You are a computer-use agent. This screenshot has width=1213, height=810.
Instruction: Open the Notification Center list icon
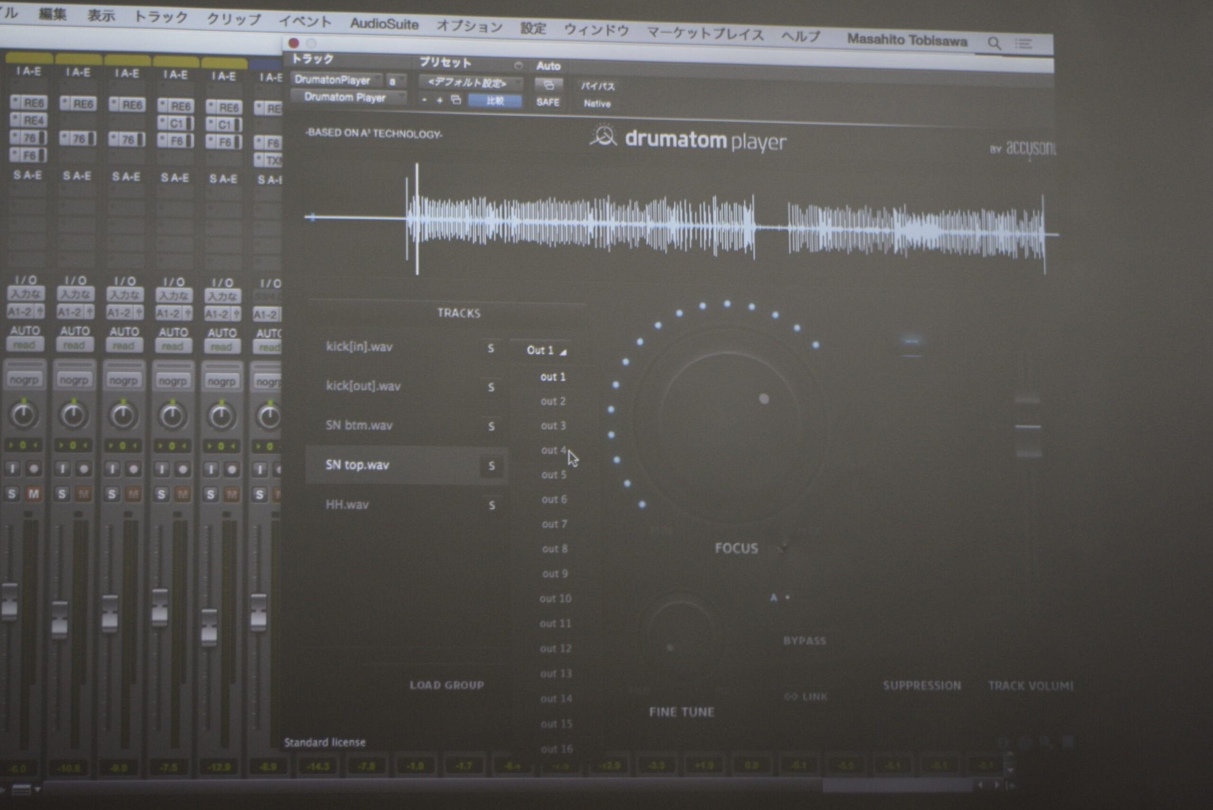pyautogui.click(x=1023, y=44)
